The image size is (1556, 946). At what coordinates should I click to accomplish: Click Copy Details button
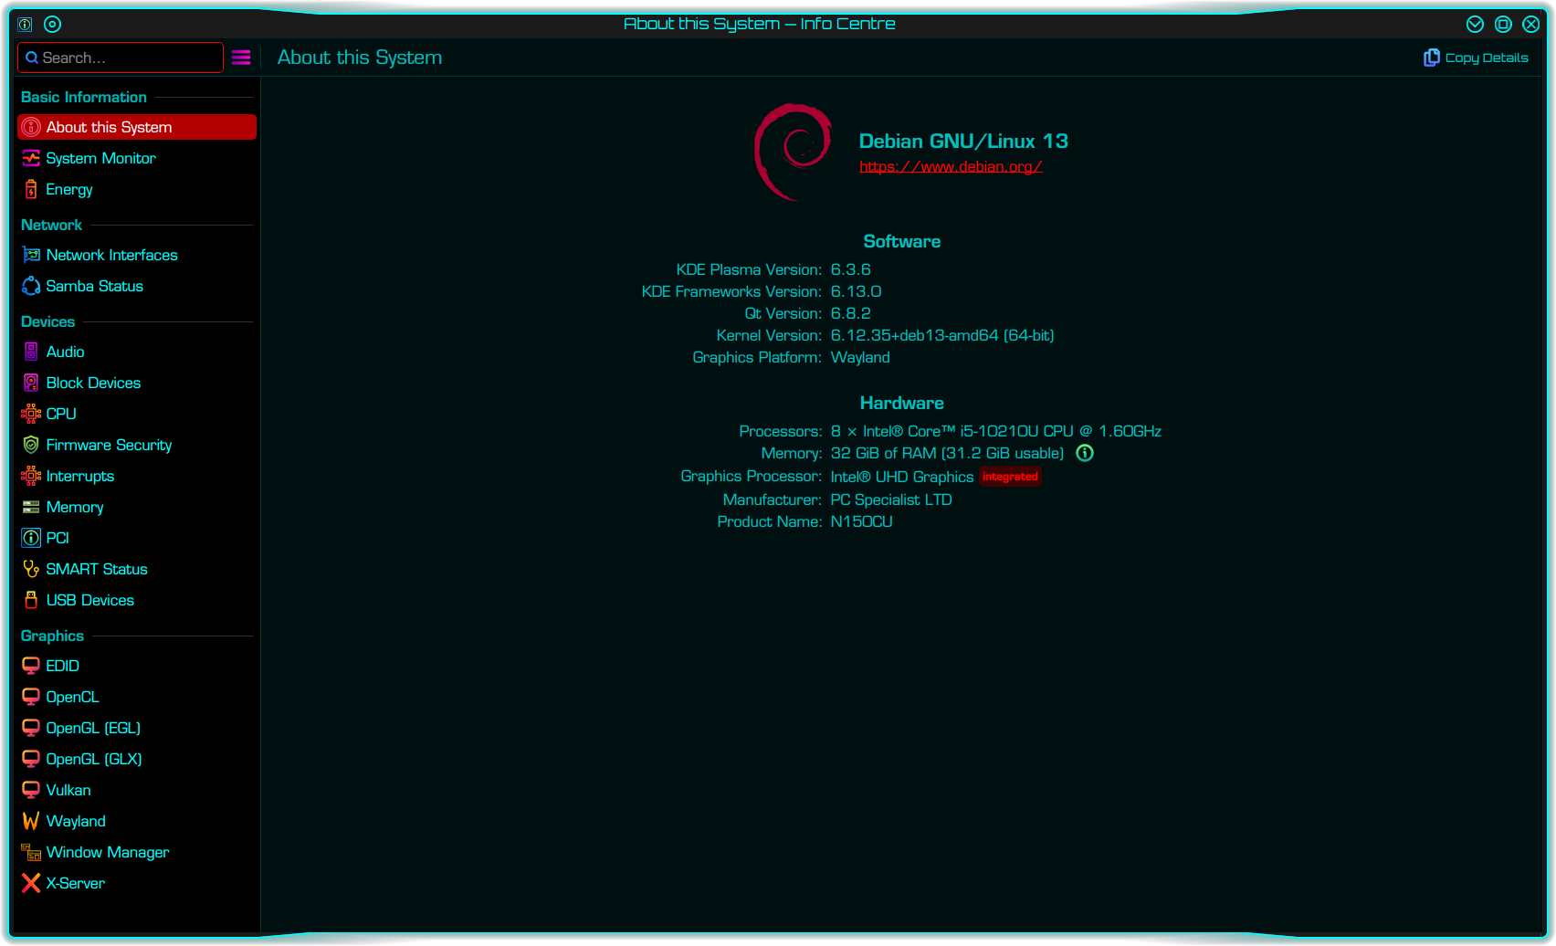click(1476, 58)
